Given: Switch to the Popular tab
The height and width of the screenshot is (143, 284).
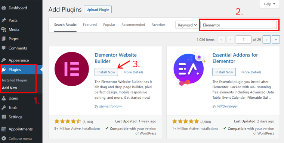Looking at the screenshot, I should 109,25.
